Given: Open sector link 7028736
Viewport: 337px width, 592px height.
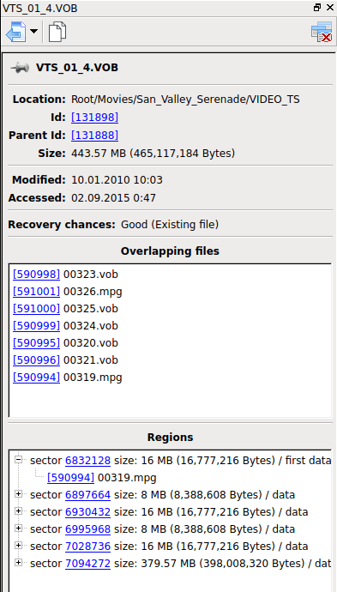Looking at the screenshot, I should click(88, 547).
